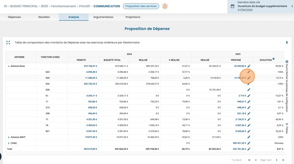Screen dimensions: 294x164
Task: Click the function code 821 cell
Action: click(x=47, y=131)
